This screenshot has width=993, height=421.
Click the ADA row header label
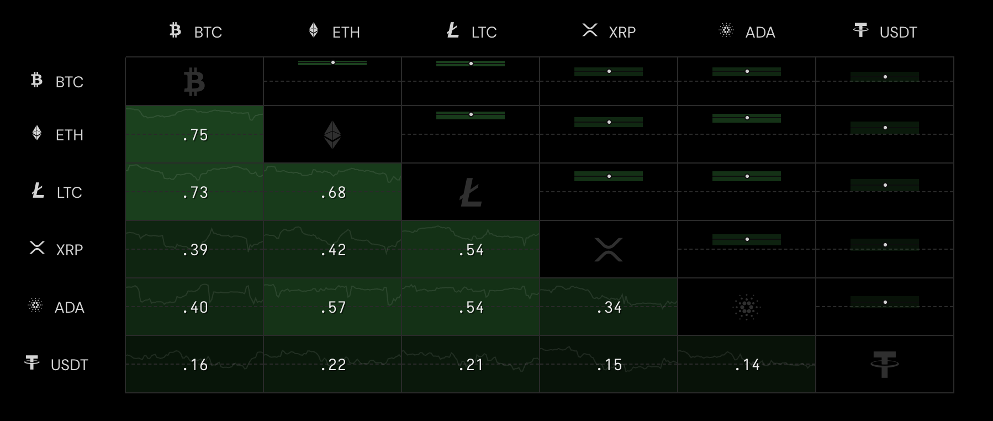70,307
